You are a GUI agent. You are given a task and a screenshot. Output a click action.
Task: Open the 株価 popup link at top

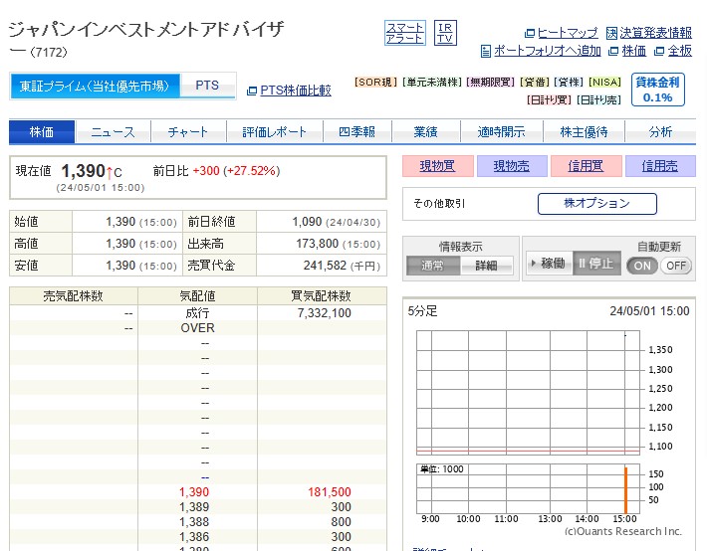(633, 51)
